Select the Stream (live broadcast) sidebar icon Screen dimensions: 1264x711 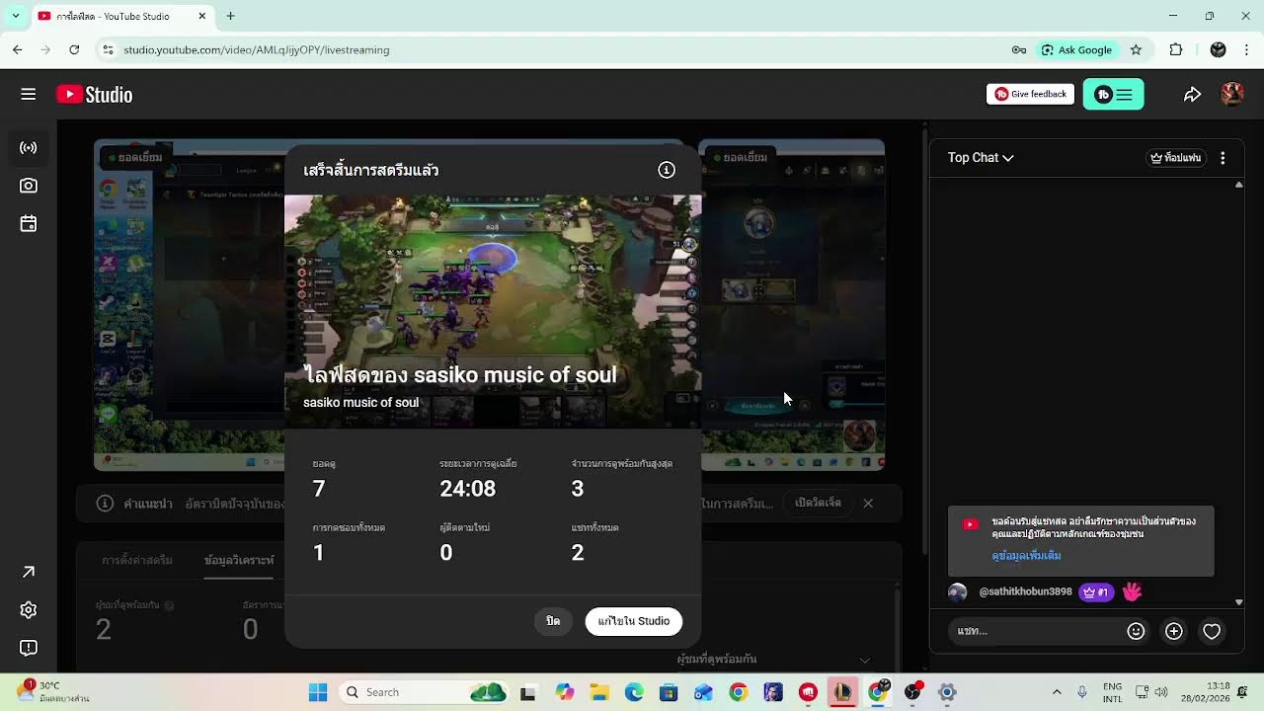29,148
